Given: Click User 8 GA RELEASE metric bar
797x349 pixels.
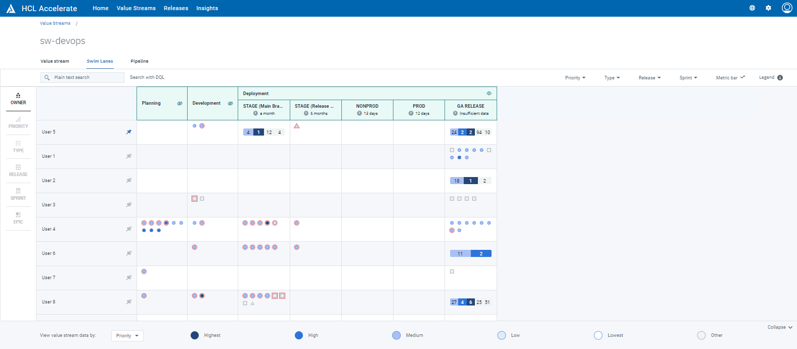Looking at the screenshot, I should (x=470, y=302).
